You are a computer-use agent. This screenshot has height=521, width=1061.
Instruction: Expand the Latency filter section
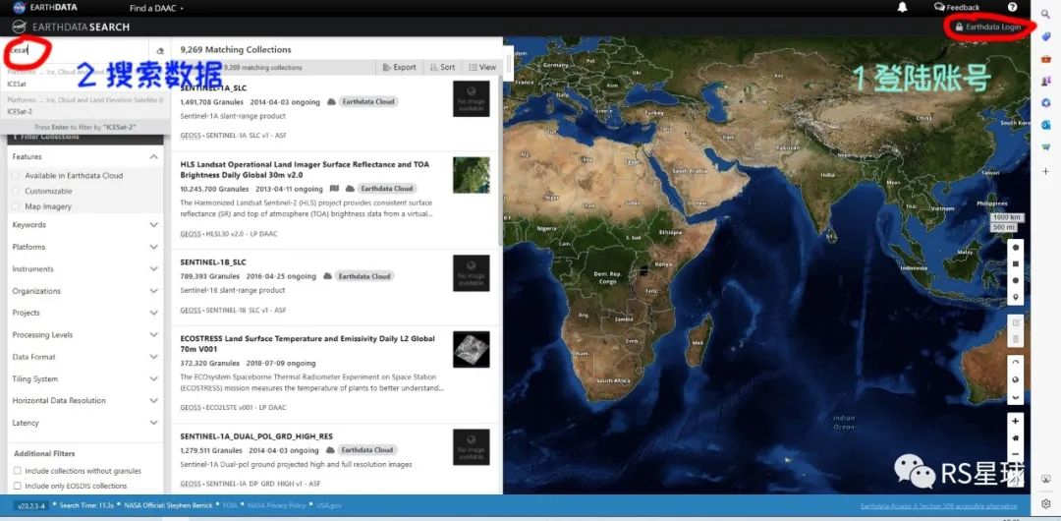pyautogui.click(x=85, y=423)
